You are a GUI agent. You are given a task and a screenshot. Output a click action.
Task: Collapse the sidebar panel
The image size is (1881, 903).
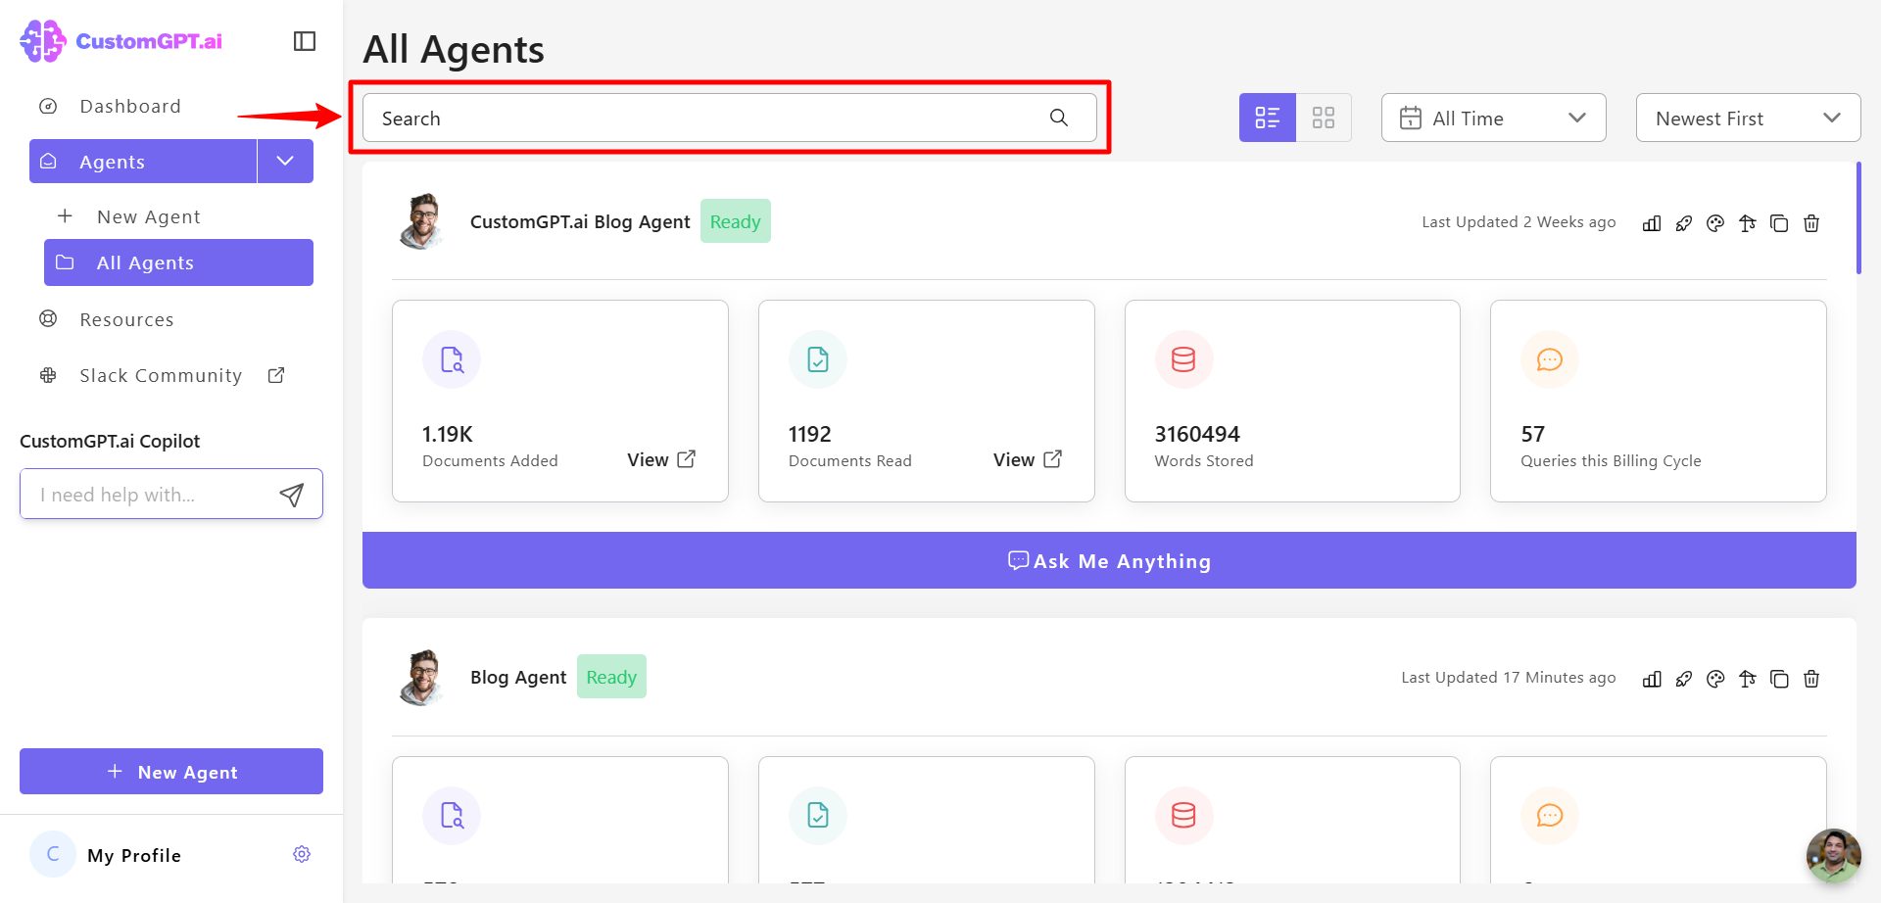tap(305, 41)
